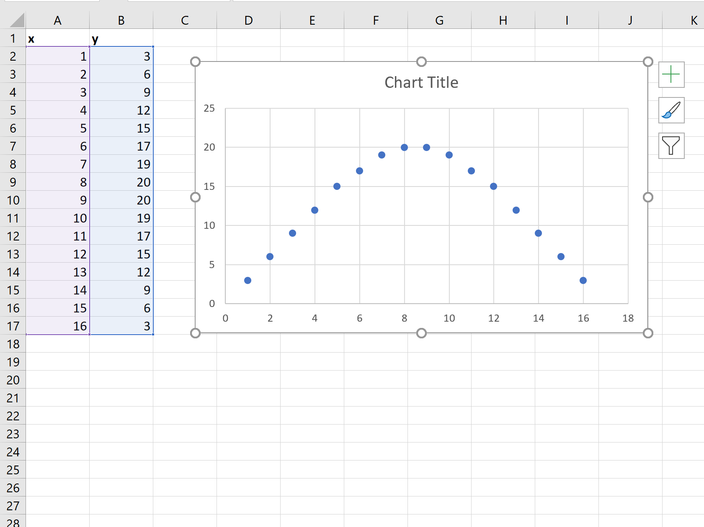Click cell B9 with value 20
The width and height of the screenshot is (704, 527).
(x=121, y=182)
